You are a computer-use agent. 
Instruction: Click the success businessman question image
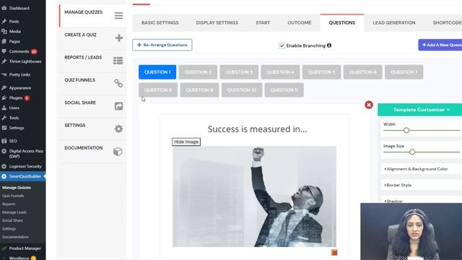point(254,196)
